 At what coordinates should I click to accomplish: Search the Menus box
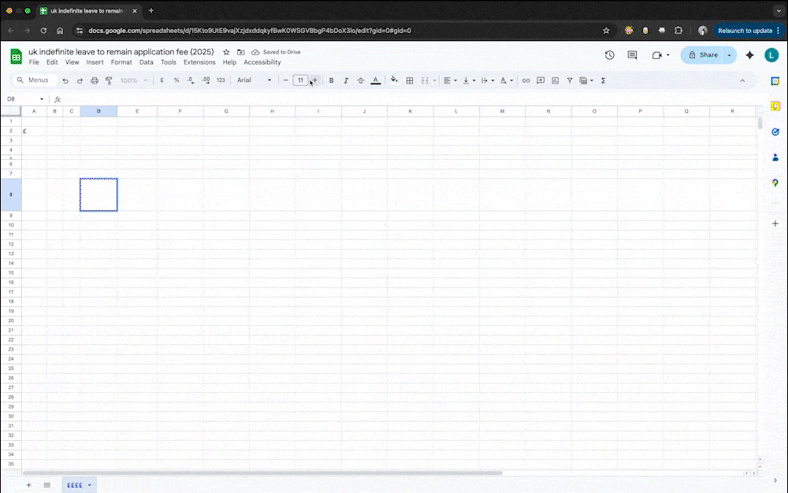pos(34,80)
